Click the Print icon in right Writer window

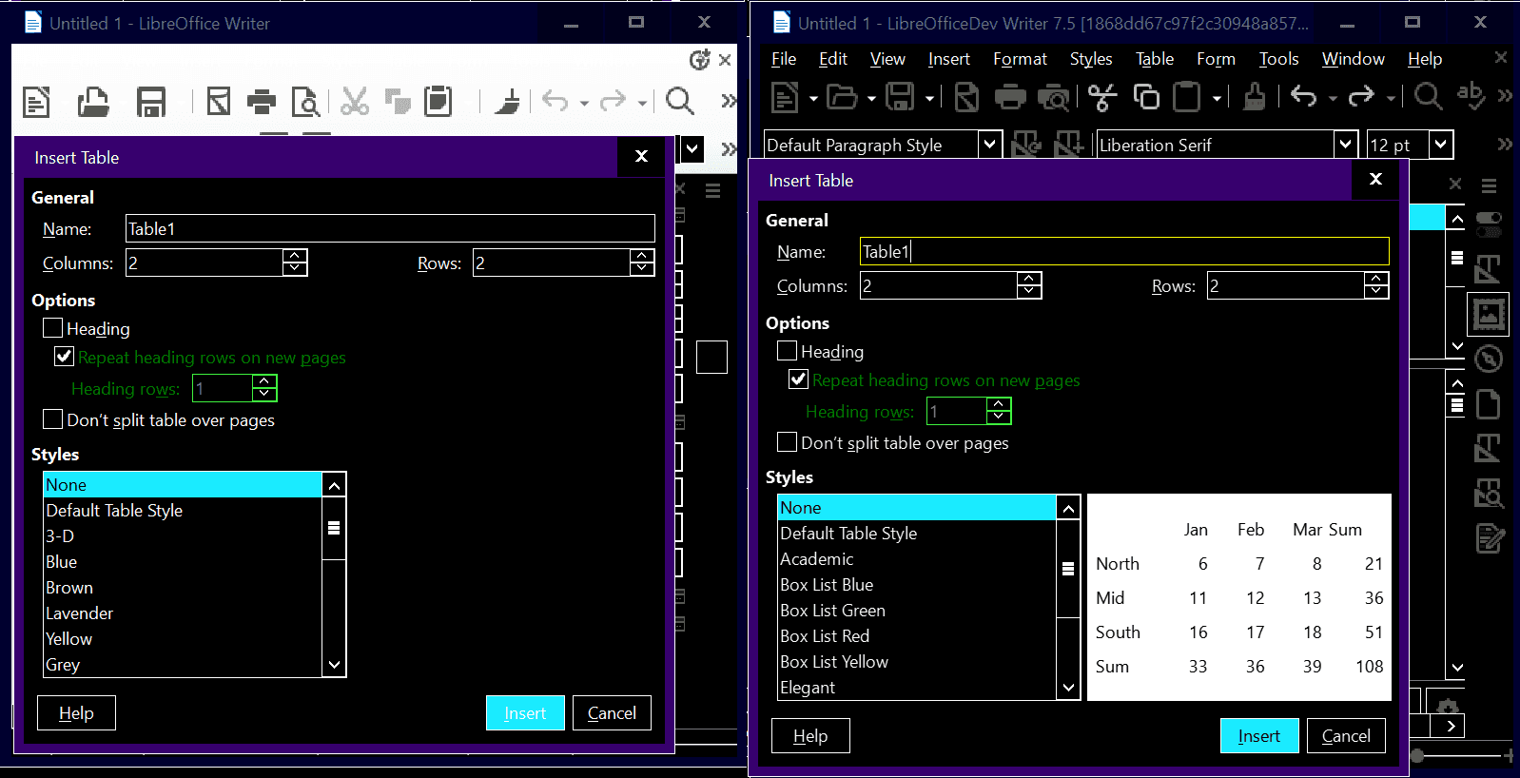[1009, 97]
